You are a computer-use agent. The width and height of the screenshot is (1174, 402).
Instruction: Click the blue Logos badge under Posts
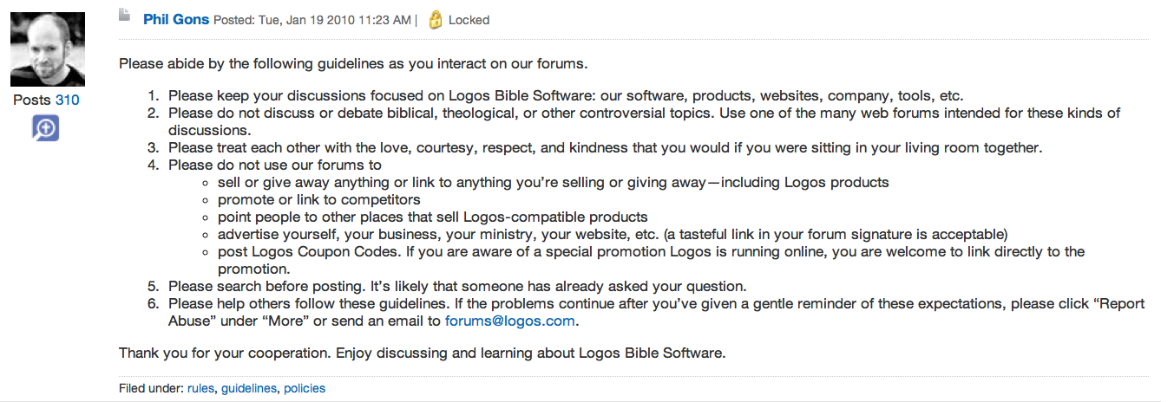45,128
